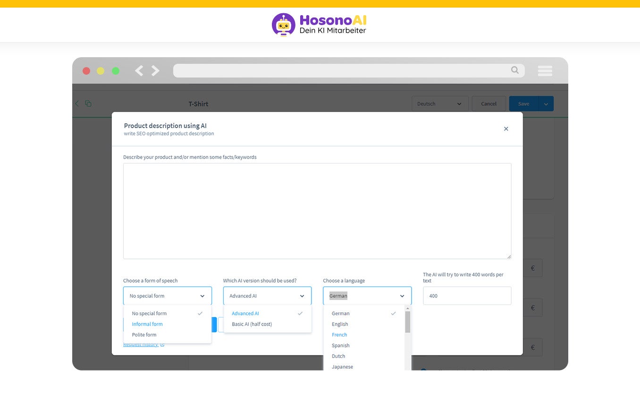Click the browser address bar
This screenshot has width=640, height=398.
point(349,71)
